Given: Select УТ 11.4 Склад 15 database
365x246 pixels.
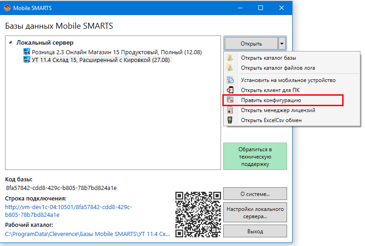Looking at the screenshot, I should coord(101,60).
